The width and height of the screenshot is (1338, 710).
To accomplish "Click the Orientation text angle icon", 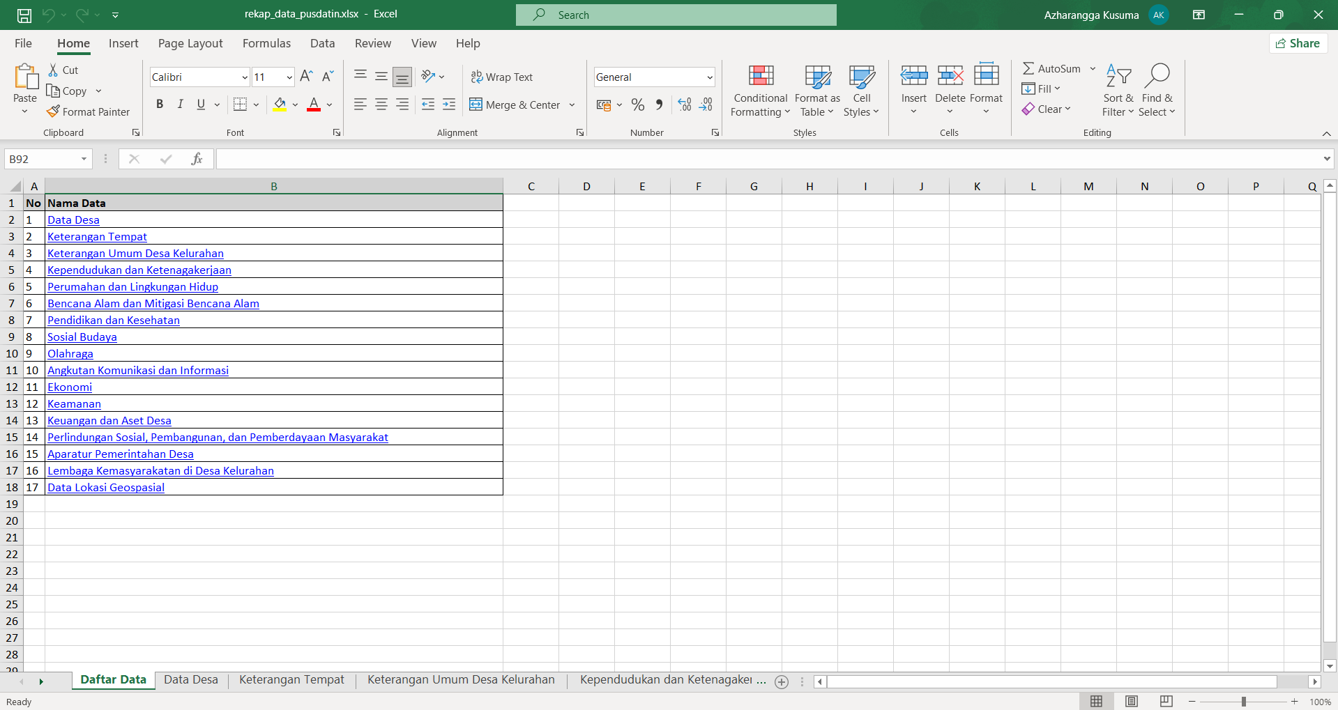I will [x=428, y=77].
